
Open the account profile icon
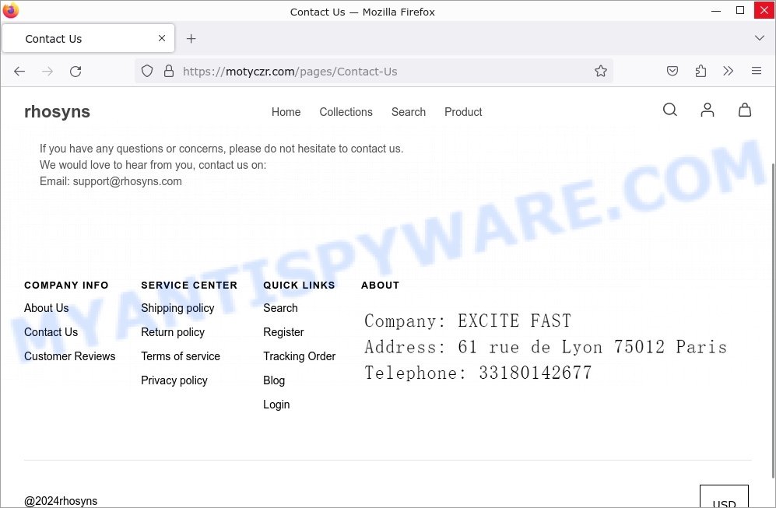coord(708,110)
